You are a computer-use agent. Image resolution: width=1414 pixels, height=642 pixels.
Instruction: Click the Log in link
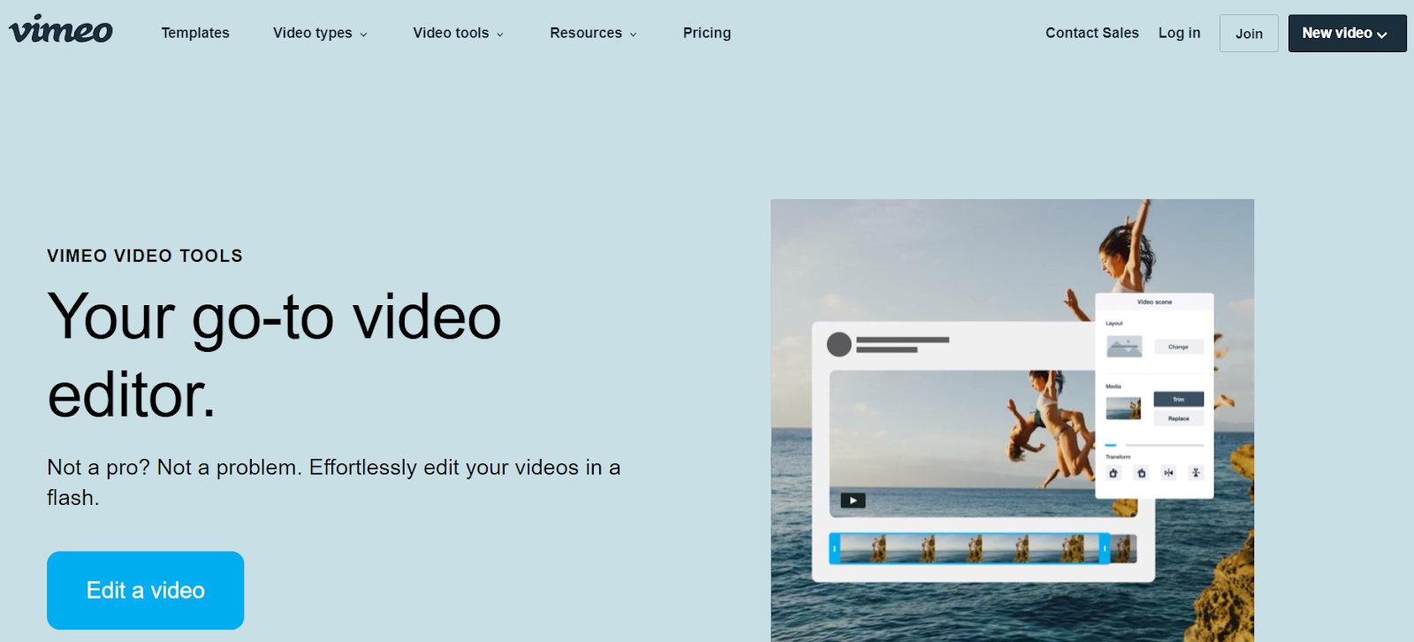[x=1180, y=33]
